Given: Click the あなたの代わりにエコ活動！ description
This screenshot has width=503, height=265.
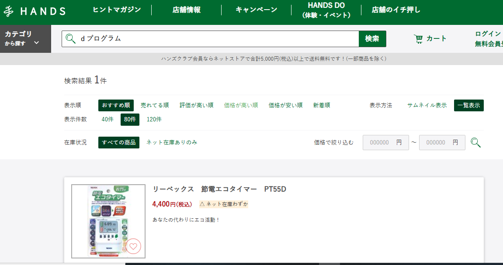Looking at the screenshot, I should 186,220.
